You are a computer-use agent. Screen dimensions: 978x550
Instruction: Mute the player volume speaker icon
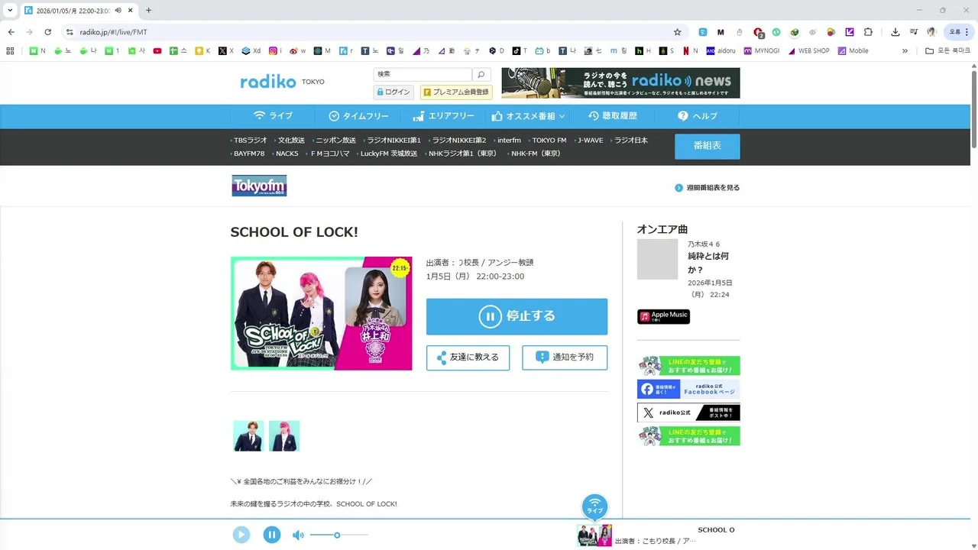pos(298,535)
